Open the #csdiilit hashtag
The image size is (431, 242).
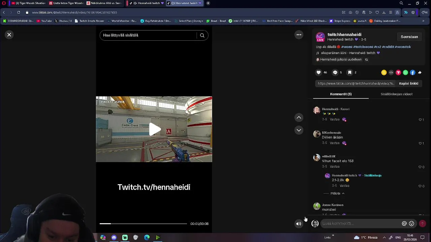388,47
